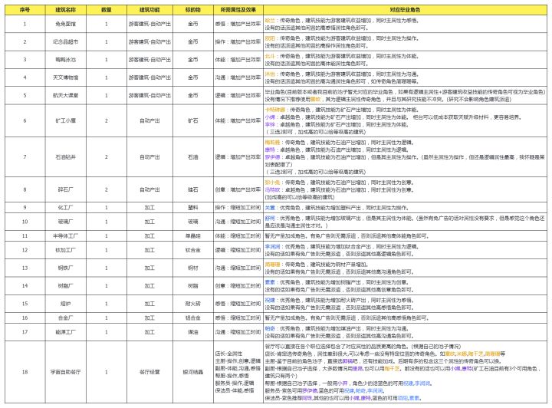
Task: Select 游客建筑-自动产出 in the 航天大课堂 row
Action: [x=149, y=95]
